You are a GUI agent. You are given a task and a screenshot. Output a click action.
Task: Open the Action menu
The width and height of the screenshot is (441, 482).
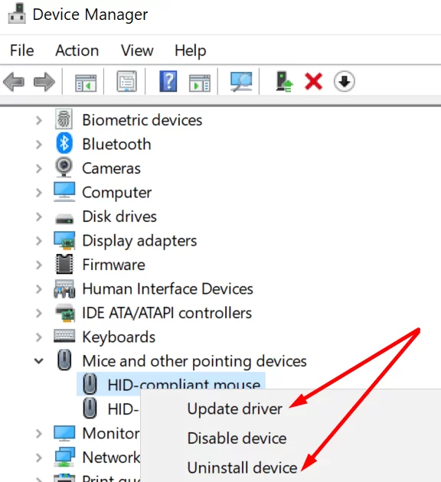(77, 50)
